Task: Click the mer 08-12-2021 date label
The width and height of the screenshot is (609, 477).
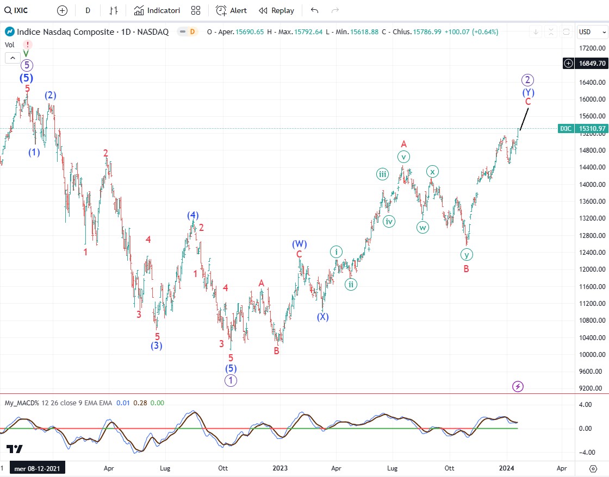Action: pos(38,468)
